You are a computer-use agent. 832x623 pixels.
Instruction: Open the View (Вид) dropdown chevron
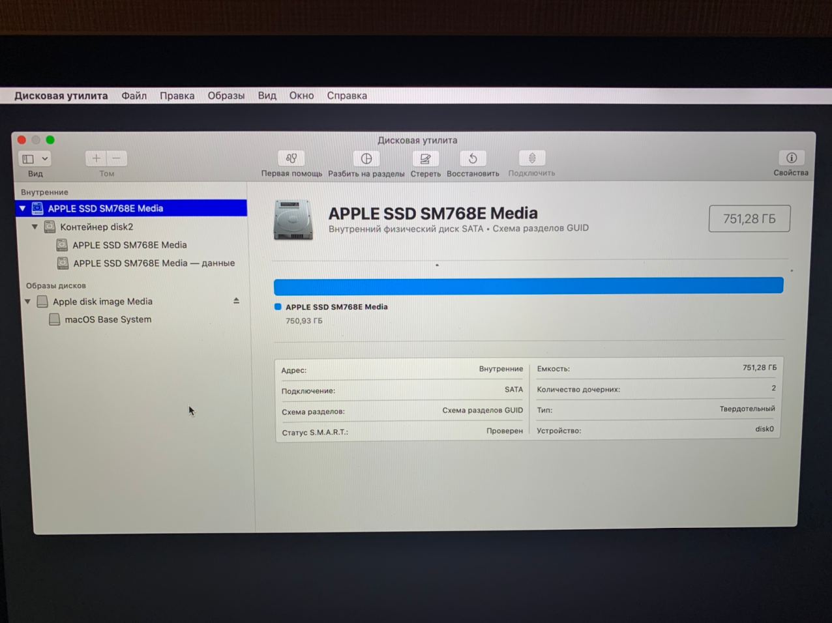point(45,158)
